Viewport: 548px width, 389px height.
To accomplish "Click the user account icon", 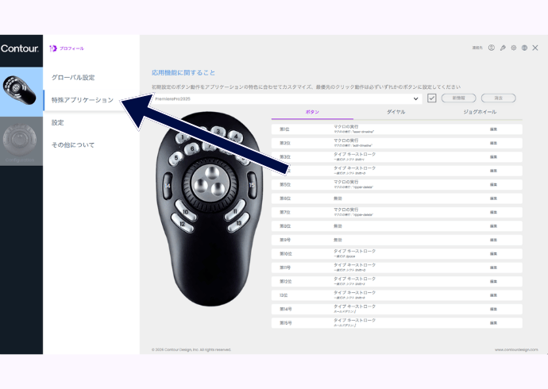I will tap(492, 48).
